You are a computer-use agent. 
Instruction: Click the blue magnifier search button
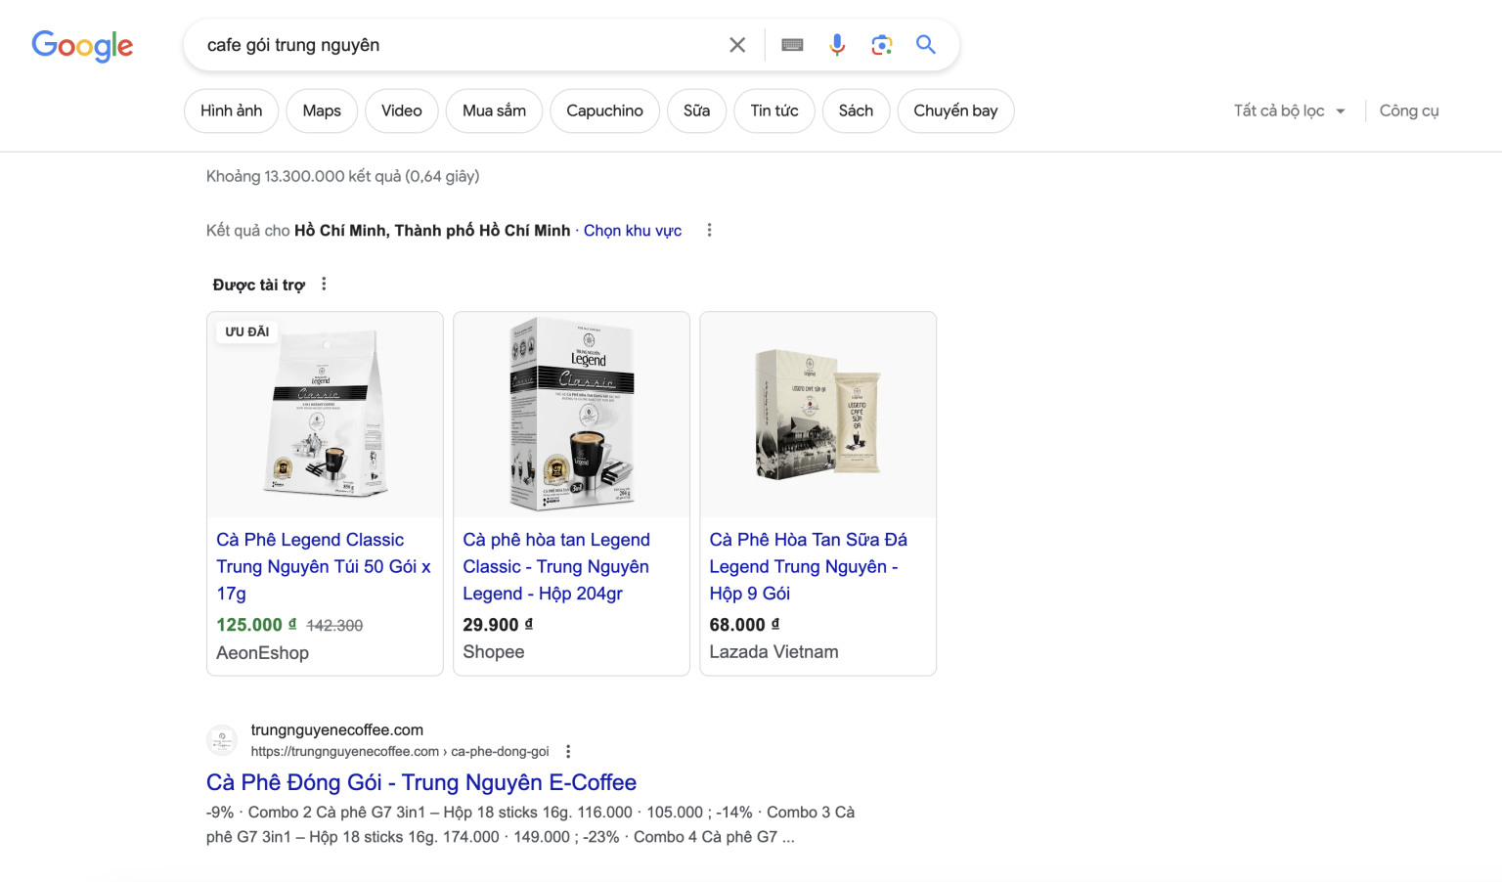[925, 45]
